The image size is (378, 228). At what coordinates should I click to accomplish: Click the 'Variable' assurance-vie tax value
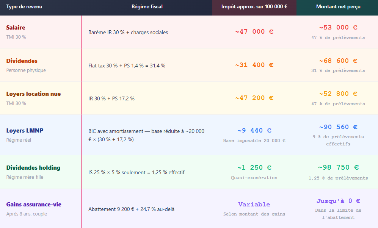click(x=254, y=205)
